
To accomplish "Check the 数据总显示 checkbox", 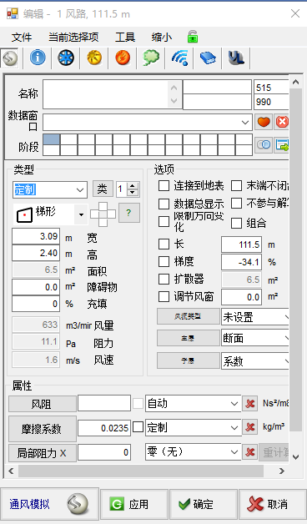I will [164, 204].
